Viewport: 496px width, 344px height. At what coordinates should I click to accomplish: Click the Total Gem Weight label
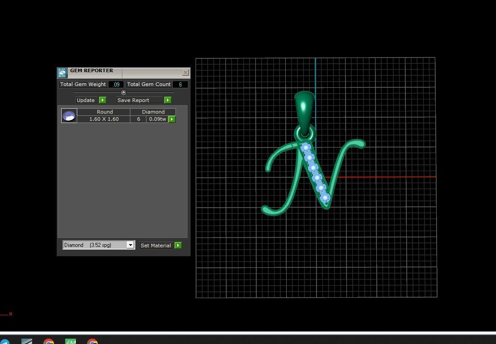83,84
